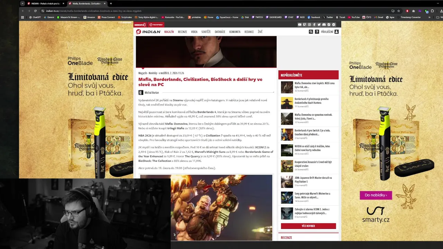Click the smarty.cz logo in right ad

376,214
